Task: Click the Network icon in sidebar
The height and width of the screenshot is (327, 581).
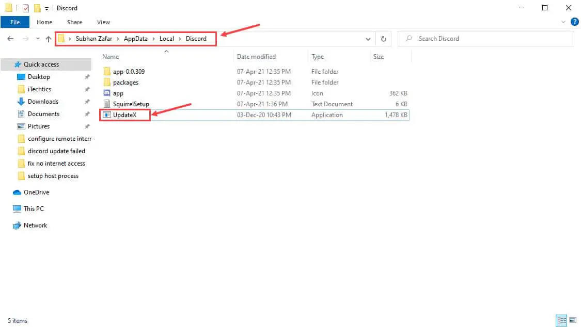Action: coord(17,225)
